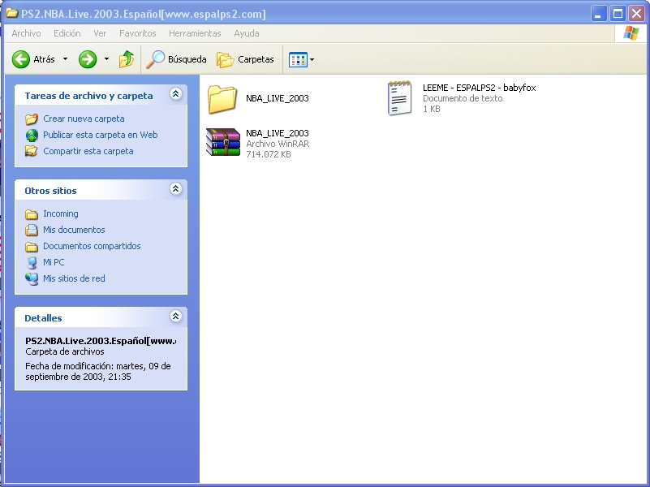
Task: Open the Ver menu
Action: pyautogui.click(x=100, y=33)
